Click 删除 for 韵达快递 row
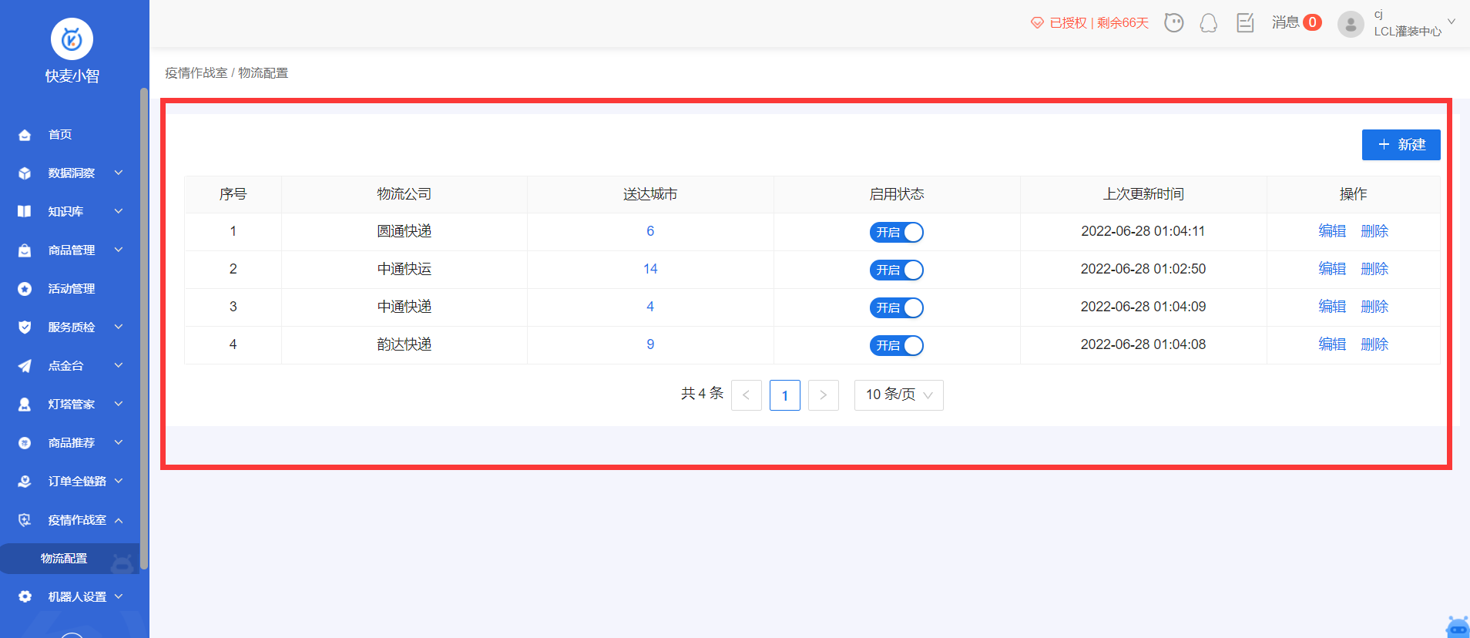The width and height of the screenshot is (1470, 638). pyautogui.click(x=1374, y=344)
